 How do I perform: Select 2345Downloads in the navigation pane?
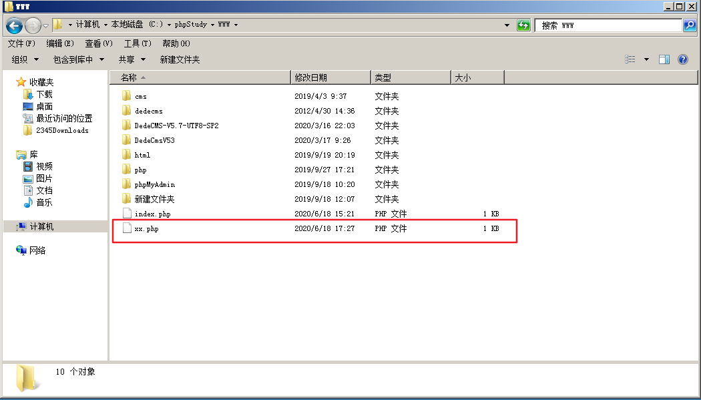pos(62,130)
